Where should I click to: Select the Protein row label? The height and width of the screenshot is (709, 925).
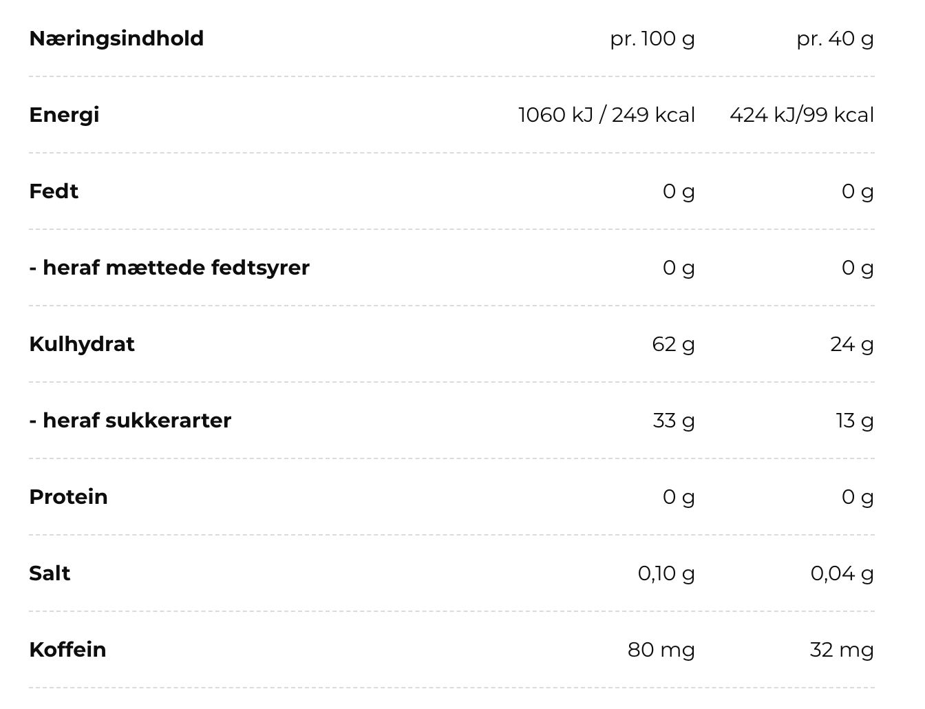point(68,497)
